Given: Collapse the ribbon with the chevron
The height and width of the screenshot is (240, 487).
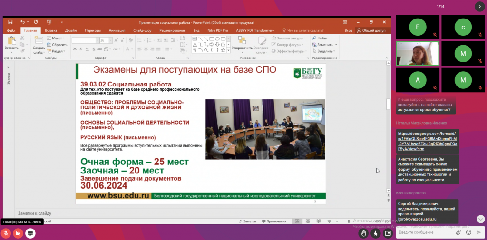Looking at the screenshot, I should click(386, 58).
